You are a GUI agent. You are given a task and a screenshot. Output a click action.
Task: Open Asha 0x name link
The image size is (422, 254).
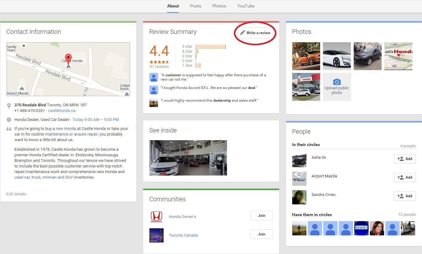click(319, 158)
